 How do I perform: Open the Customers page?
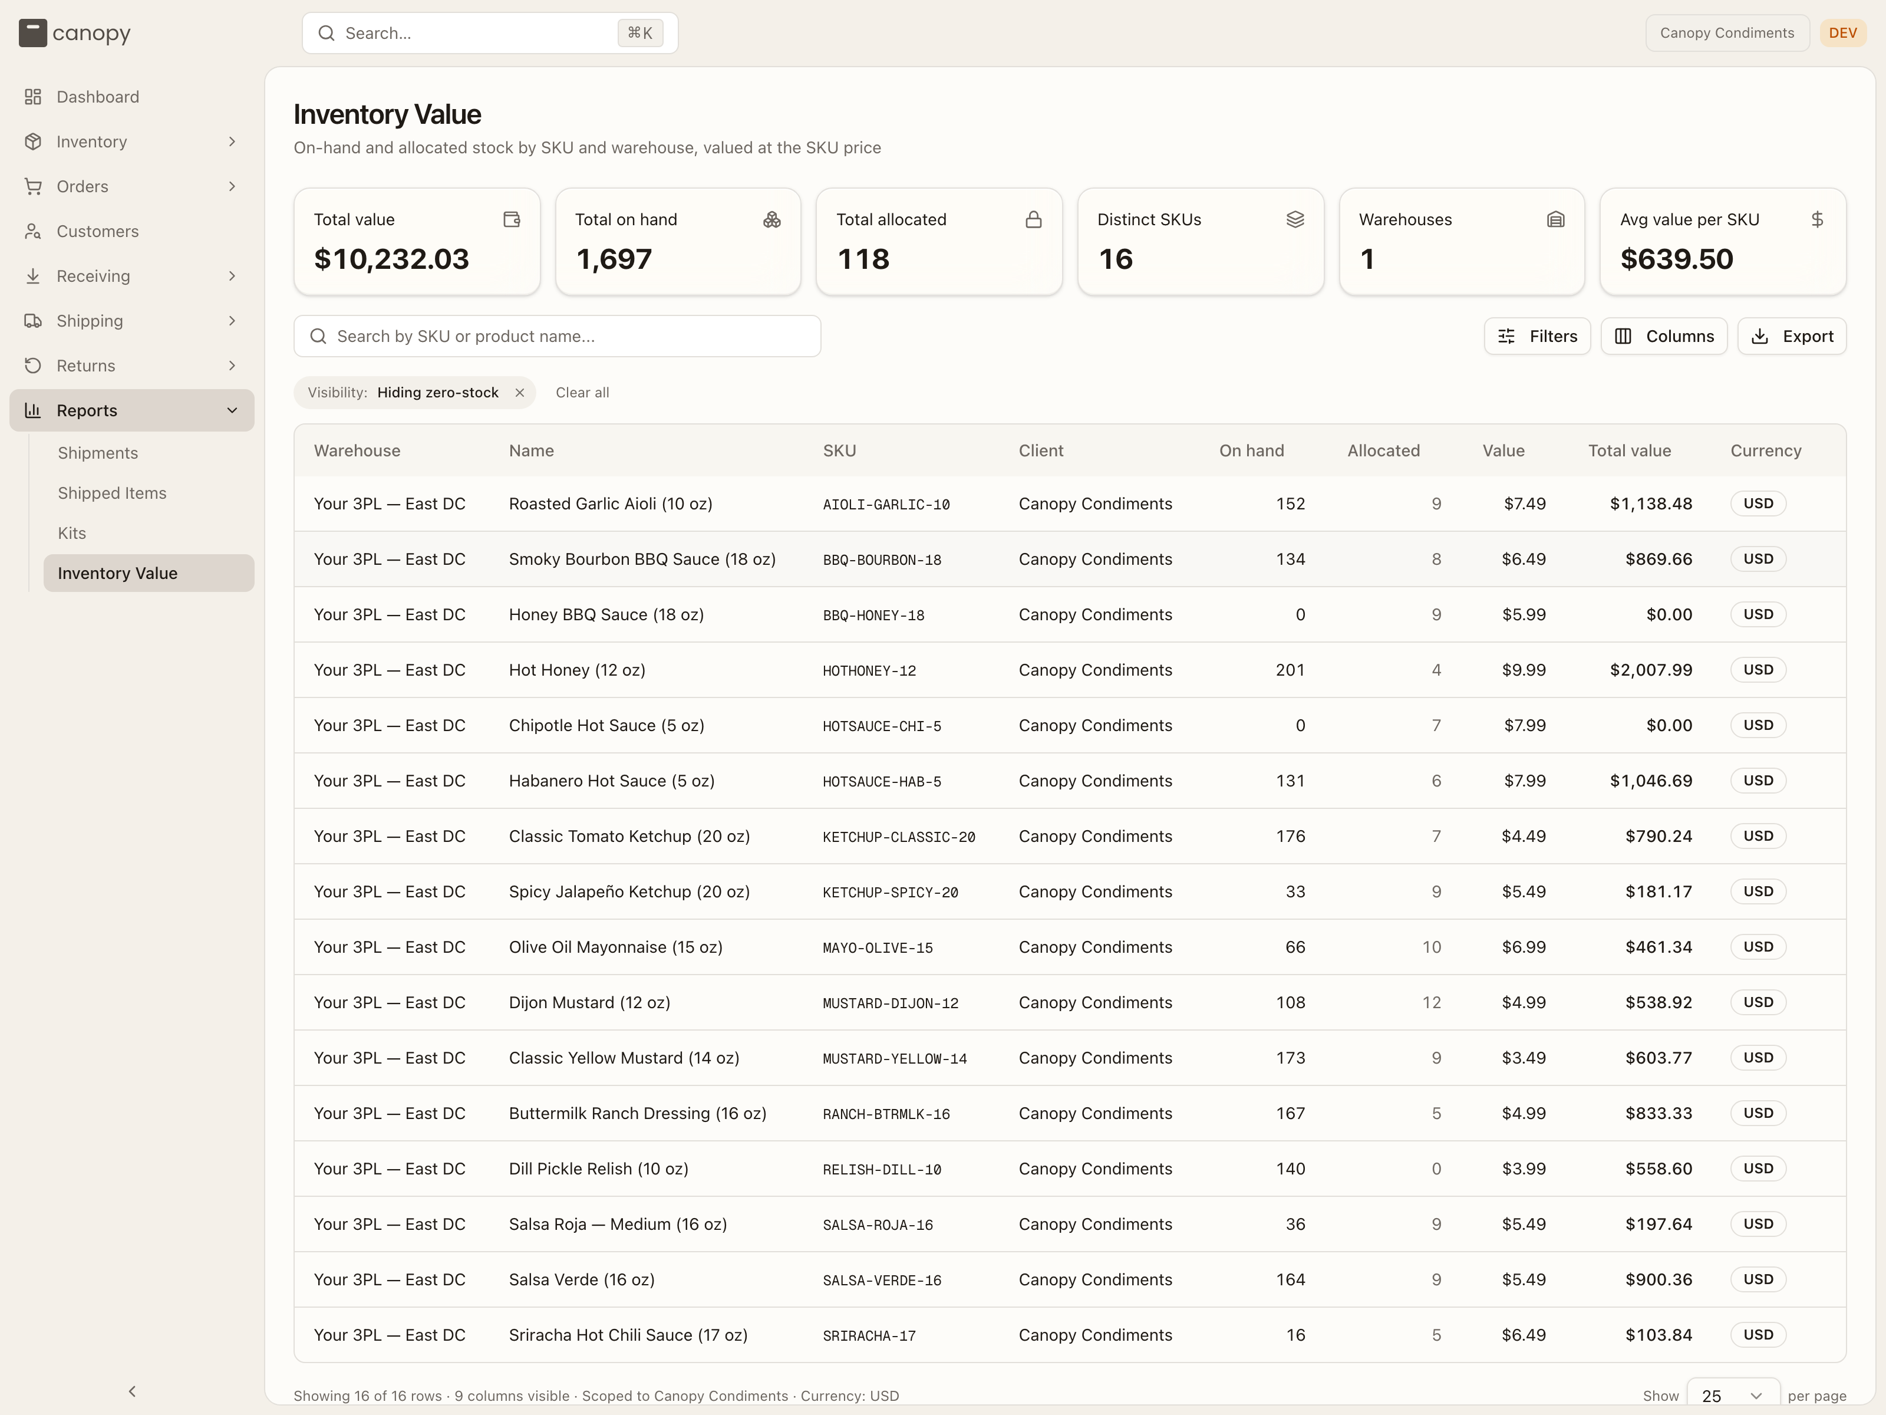click(132, 231)
